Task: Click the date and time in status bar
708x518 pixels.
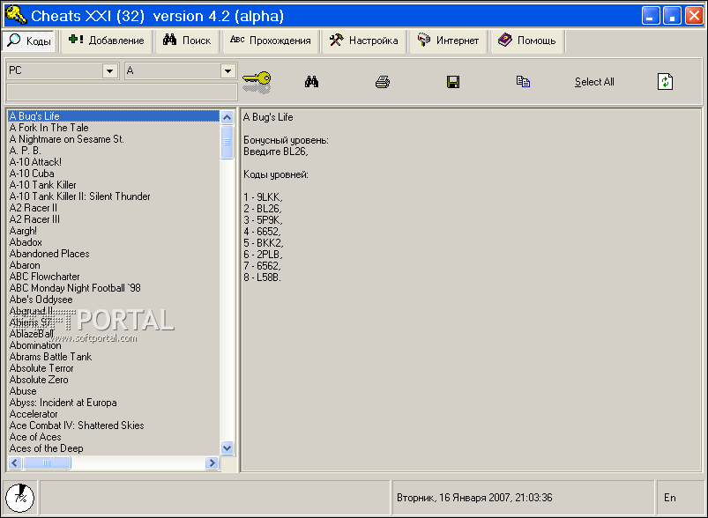Action: (x=474, y=498)
